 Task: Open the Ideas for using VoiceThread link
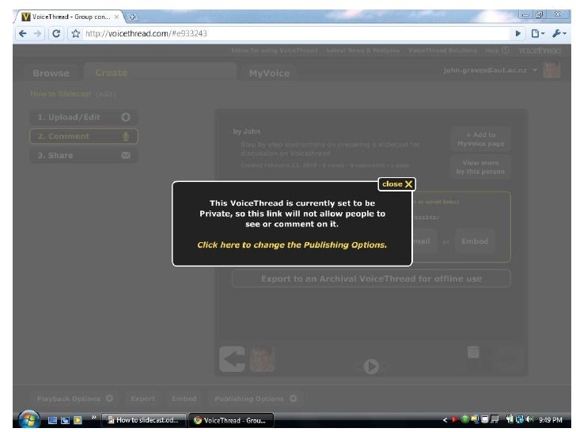[x=275, y=51]
